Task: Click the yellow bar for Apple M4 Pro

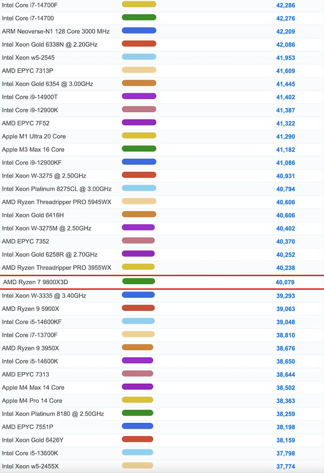Action: (x=138, y=400)
